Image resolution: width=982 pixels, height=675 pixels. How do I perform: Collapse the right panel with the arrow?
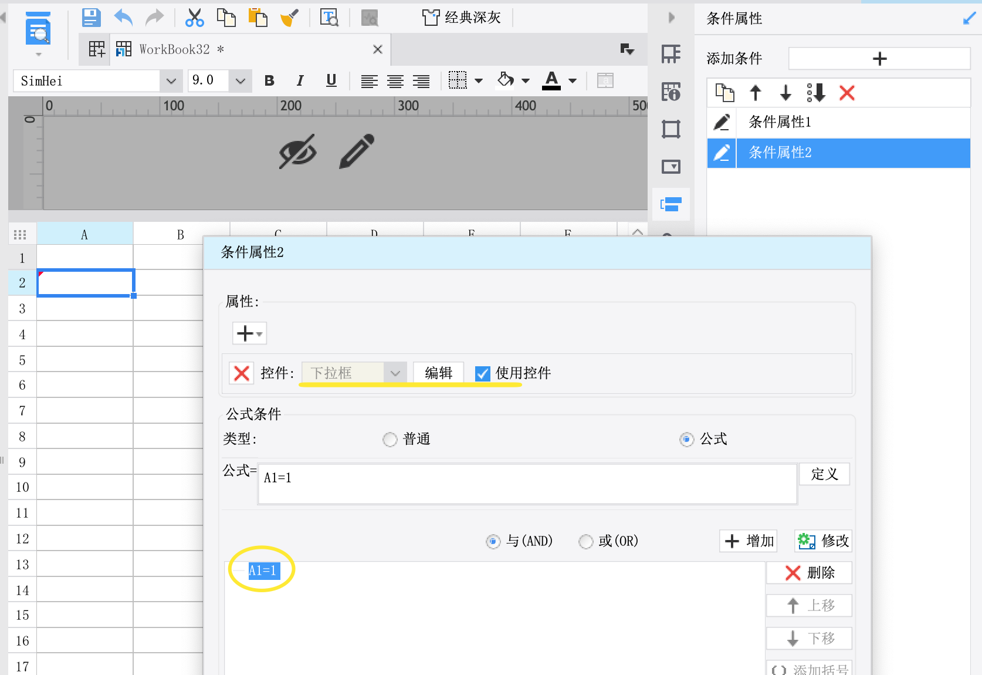pyautogui.click(x=672, y=18)
